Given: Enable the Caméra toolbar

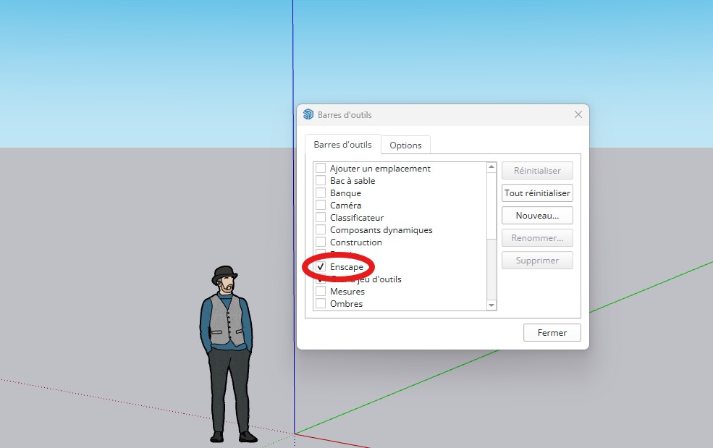Looking at the screenshot, I should pos(321,205).
